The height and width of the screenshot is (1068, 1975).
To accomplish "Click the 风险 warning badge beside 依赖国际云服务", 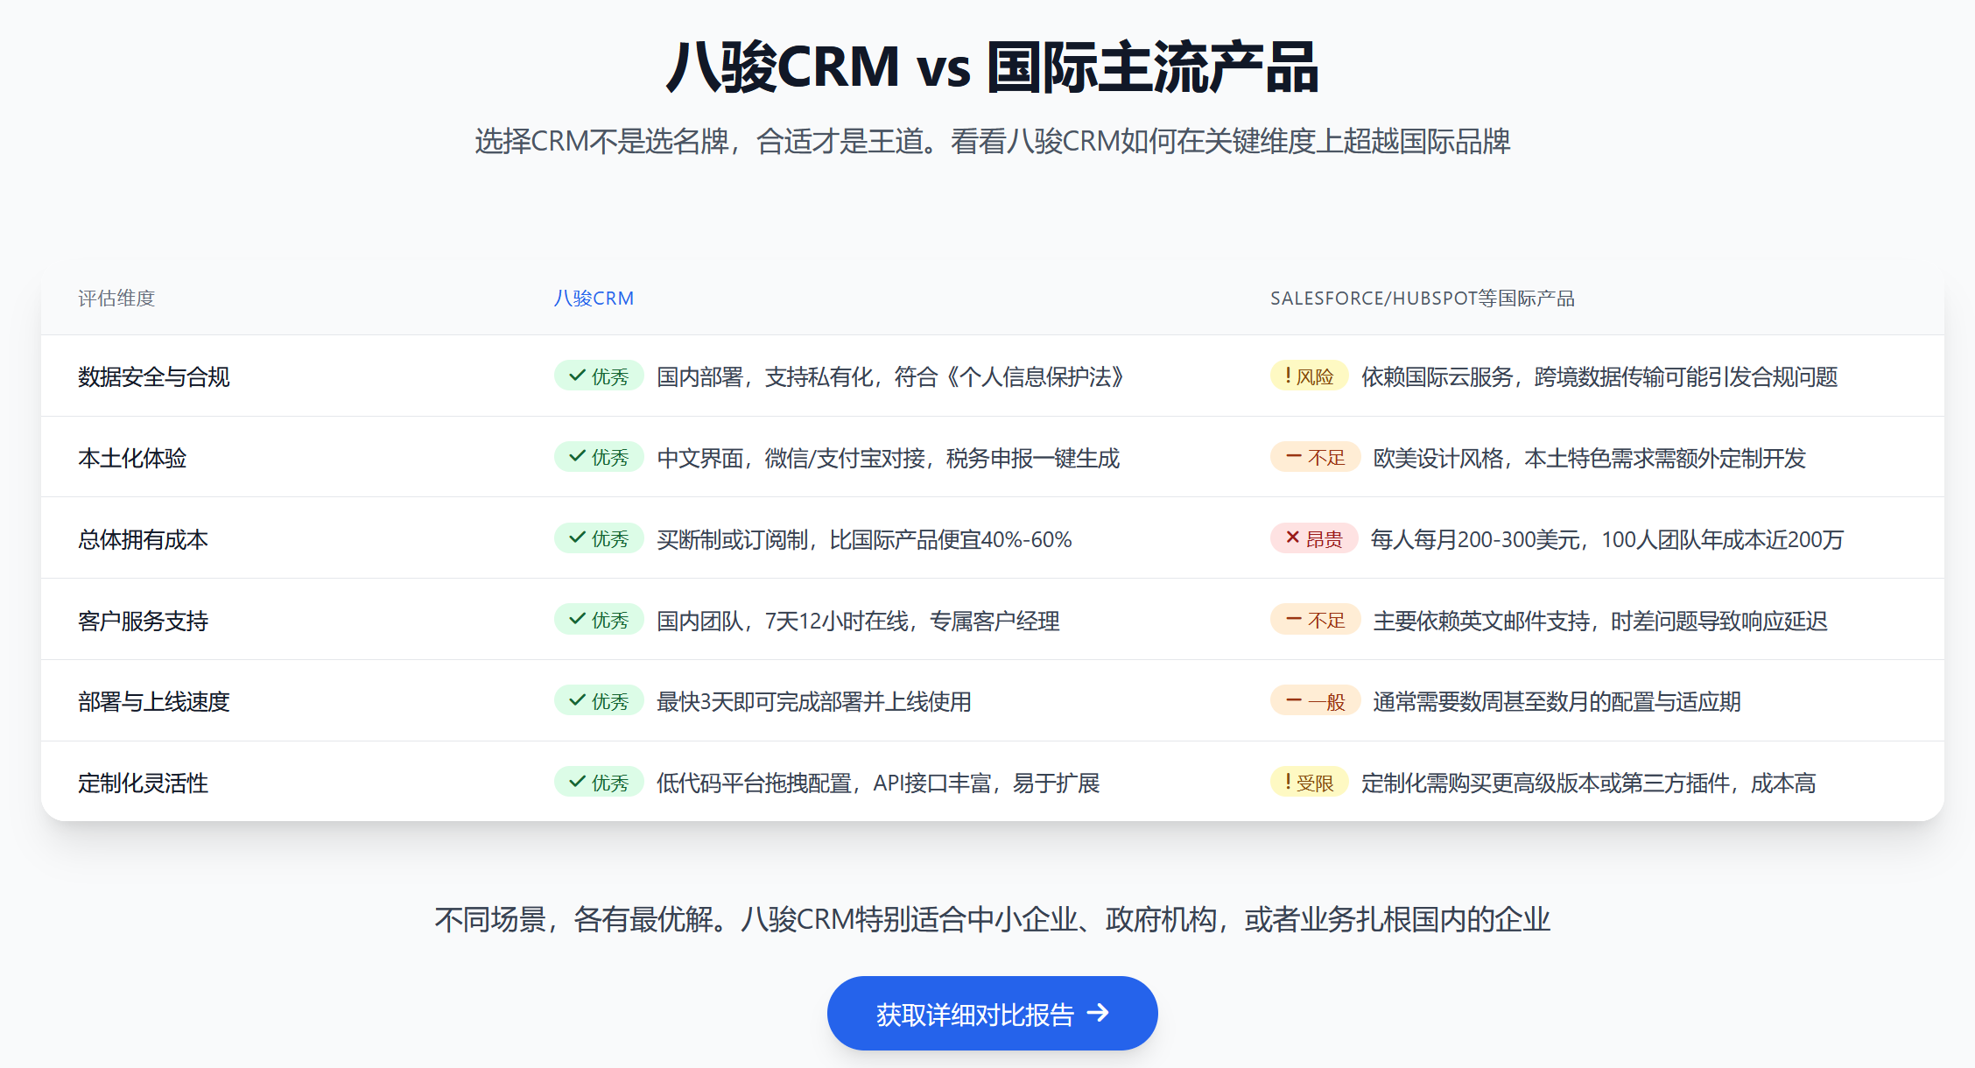I will tap(1308, 376).
